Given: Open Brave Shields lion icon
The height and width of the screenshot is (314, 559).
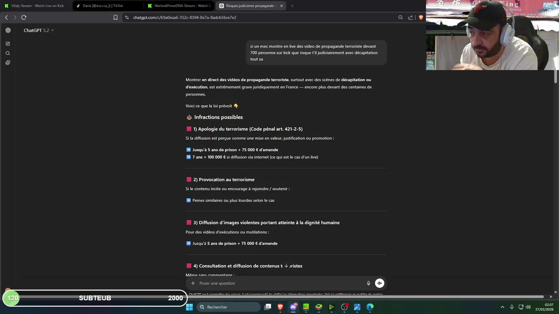Looking at the screenshot, I should tap(421, 17).
